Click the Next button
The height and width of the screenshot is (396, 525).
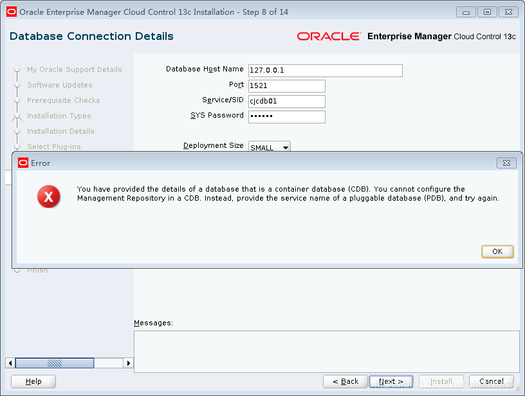click(x=391, y=381)
